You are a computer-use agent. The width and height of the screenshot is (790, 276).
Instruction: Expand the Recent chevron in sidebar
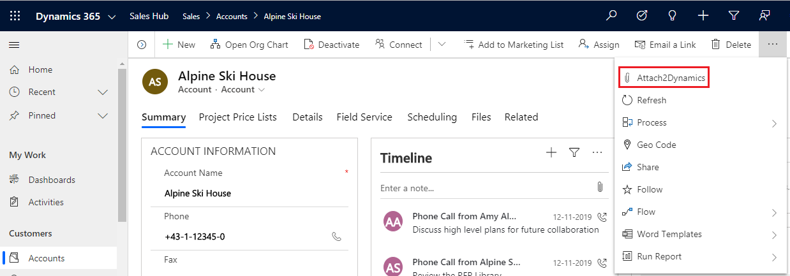click(102, 92)
